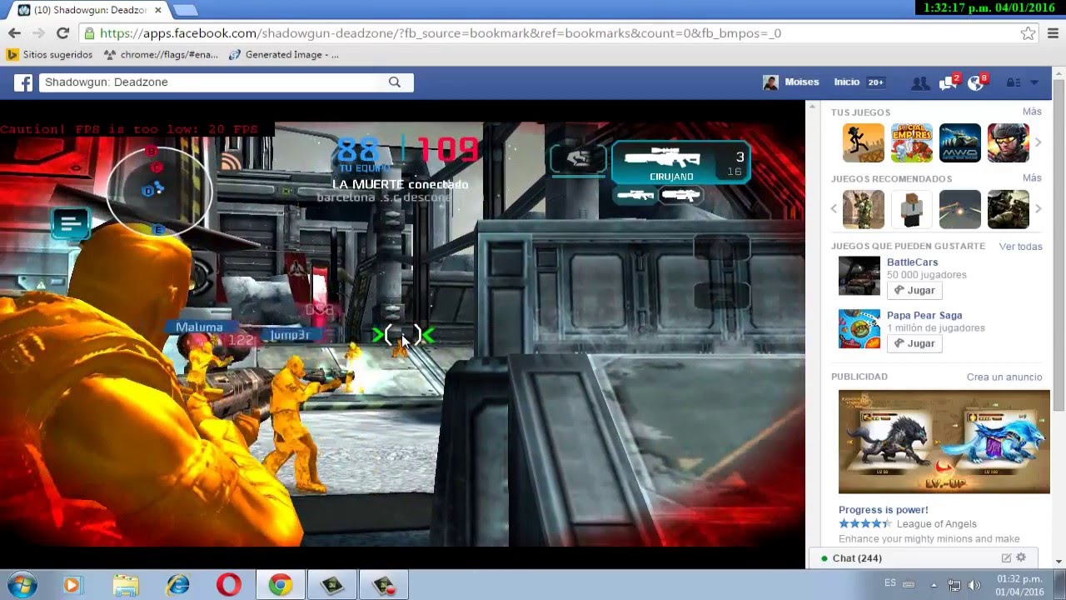Screen dimensions: 1066x600
Task: Click the Ver todas link
Action: (1021, 247)
